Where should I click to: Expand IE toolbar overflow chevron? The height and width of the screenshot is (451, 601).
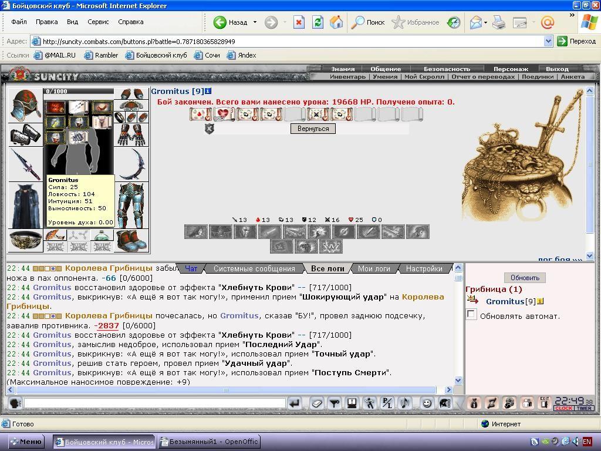(572, 15)
